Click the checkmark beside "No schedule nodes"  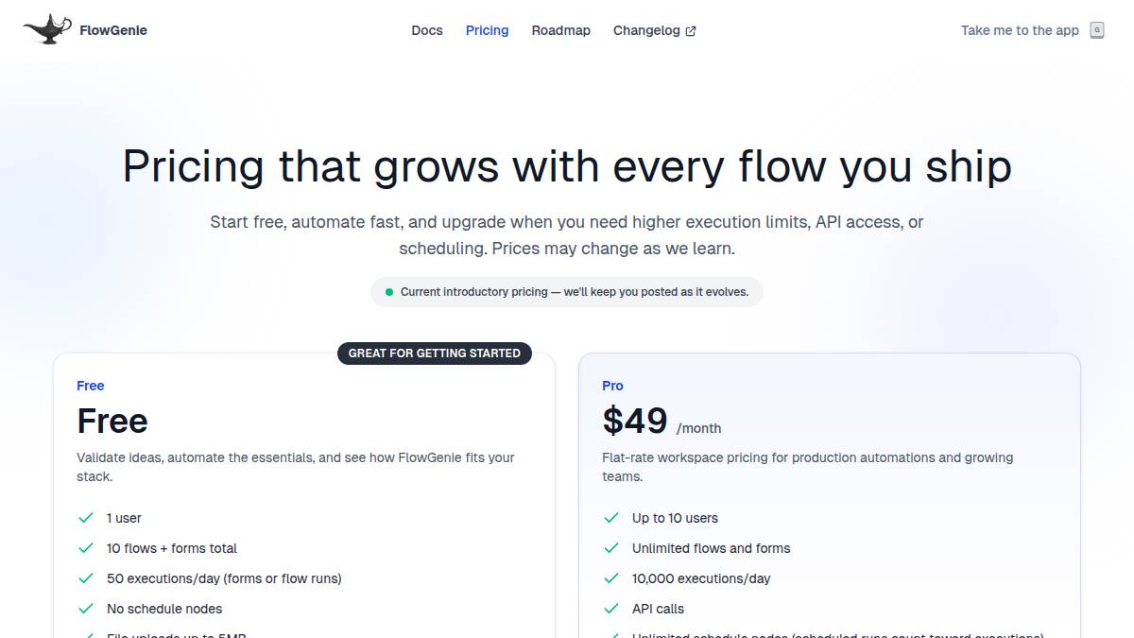click(86, 609)
